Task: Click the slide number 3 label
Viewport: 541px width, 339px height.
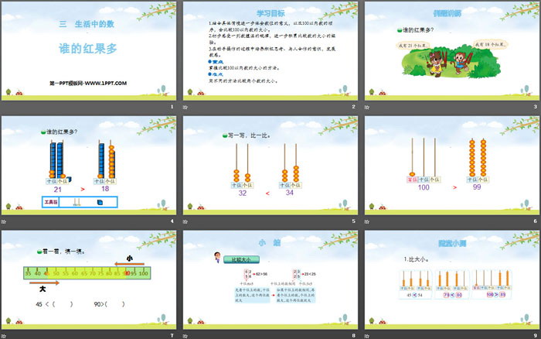Action: 535,107
